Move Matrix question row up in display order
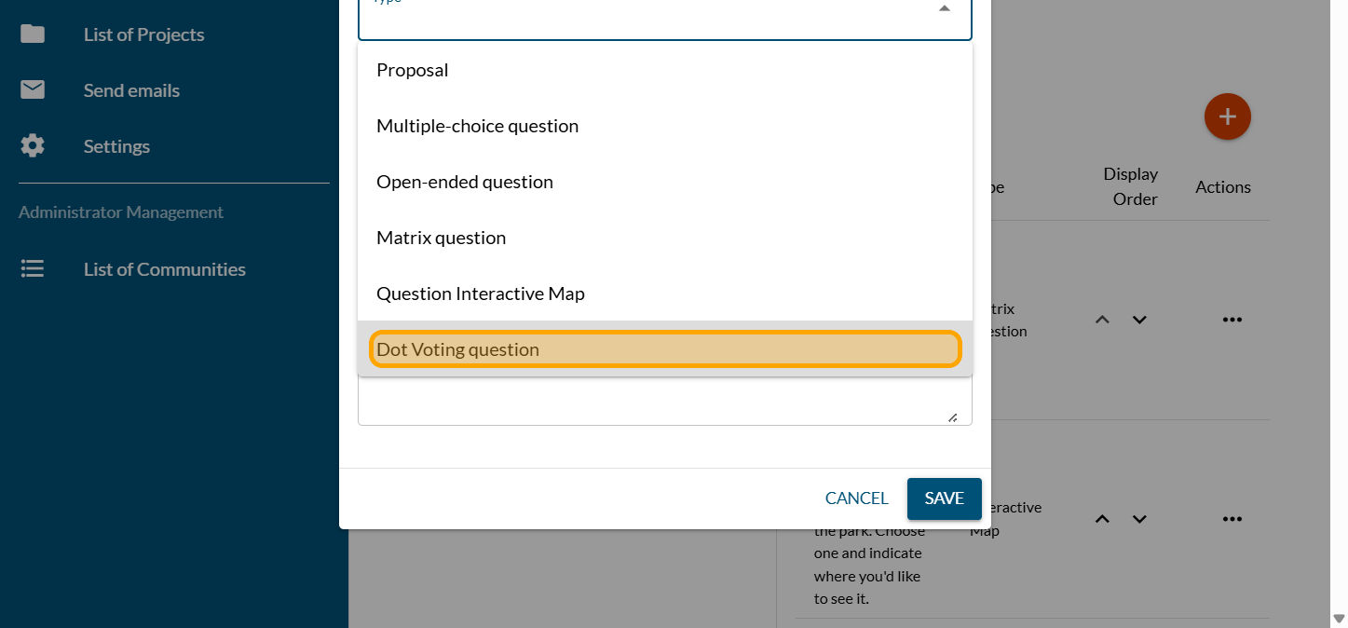 1102,320
